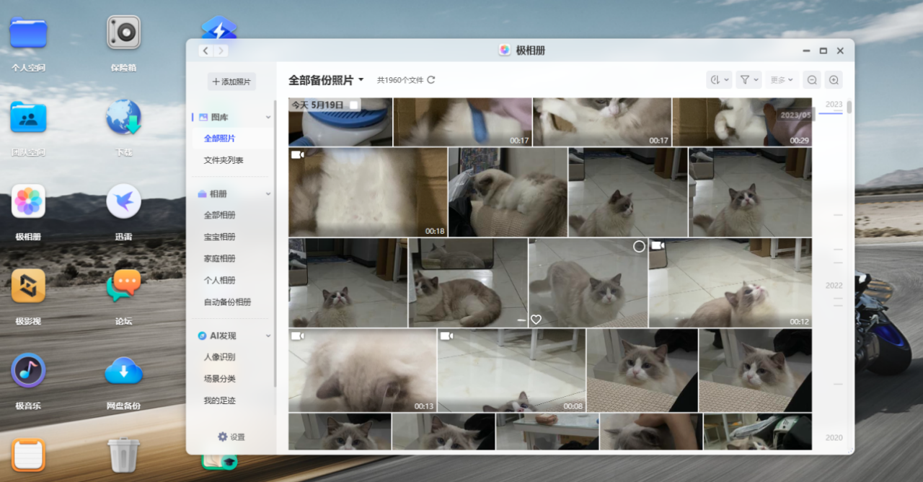Go forward using the right arrow
This screenshot has height=482, width=923.
221,51
